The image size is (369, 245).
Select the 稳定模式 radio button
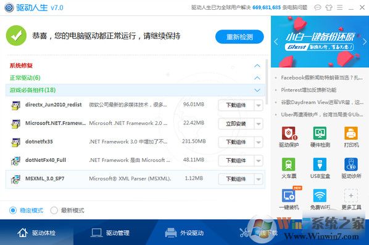[13, 210]
